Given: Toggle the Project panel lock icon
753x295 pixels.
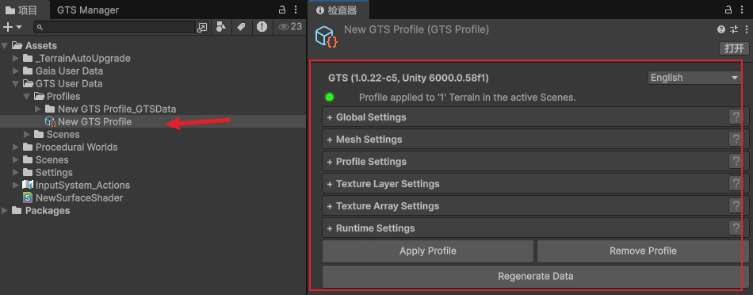Looking at the screenshot, I should [282, 10].
